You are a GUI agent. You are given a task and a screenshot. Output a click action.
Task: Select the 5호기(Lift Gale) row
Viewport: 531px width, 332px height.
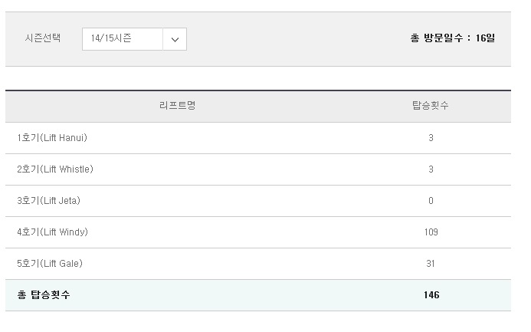pyautogui.click(x=258, y=264)
